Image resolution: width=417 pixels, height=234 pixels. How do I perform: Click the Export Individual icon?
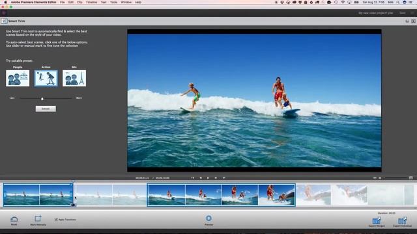[x=403, y=220]
